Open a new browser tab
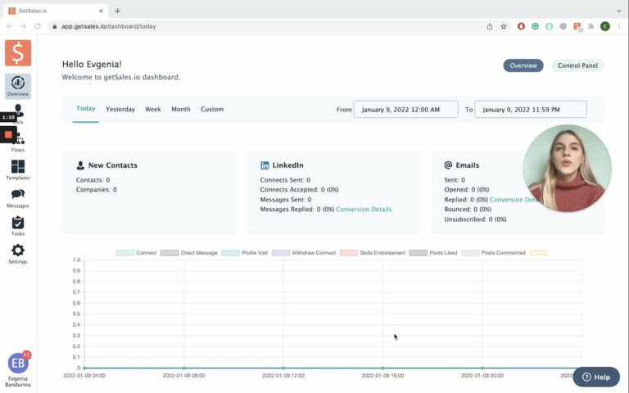Viewport: 629px width, 393px height. [x=118, y=11]
